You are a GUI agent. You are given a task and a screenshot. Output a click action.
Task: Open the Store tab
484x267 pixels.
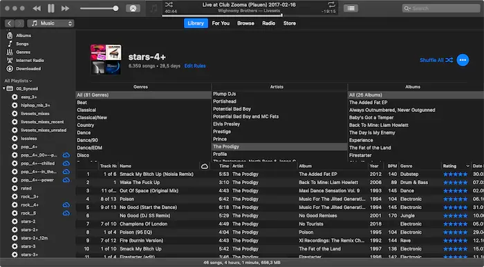tap(290, 23)
